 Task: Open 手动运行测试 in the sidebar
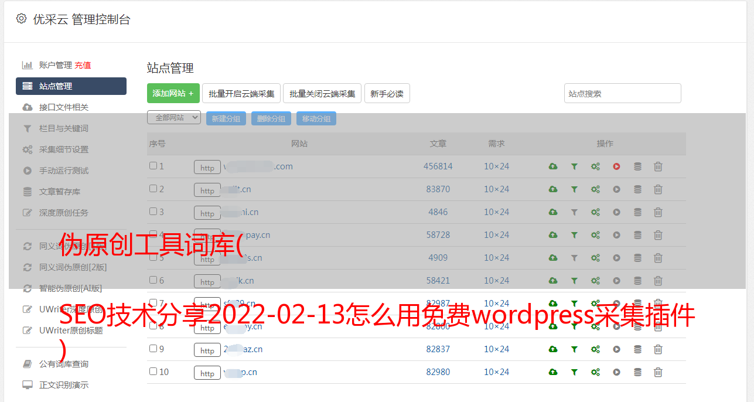(x=64, y=171)
